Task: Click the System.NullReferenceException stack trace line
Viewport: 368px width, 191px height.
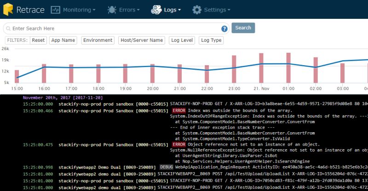Action: pos(269,150)
